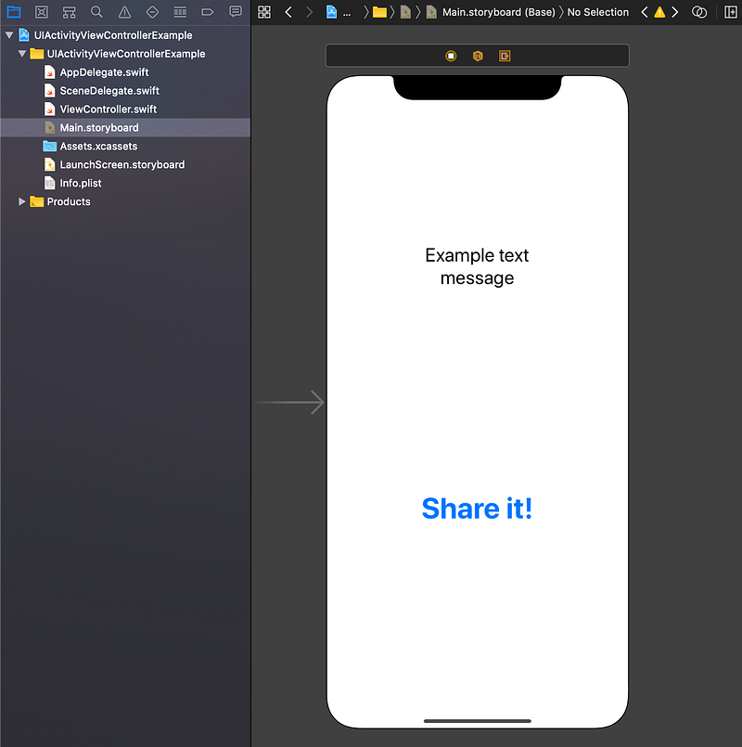742x747 pixels.
Task: Jump to previous issue arrow
Action: (645, 12)
